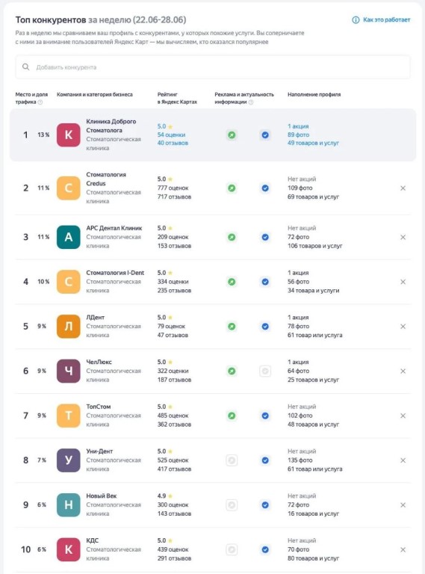Image resolution: width=425 pixels, height=574 pixels.
Task: Focus the 'Добавить конкурента' search field
Action: 212,67
